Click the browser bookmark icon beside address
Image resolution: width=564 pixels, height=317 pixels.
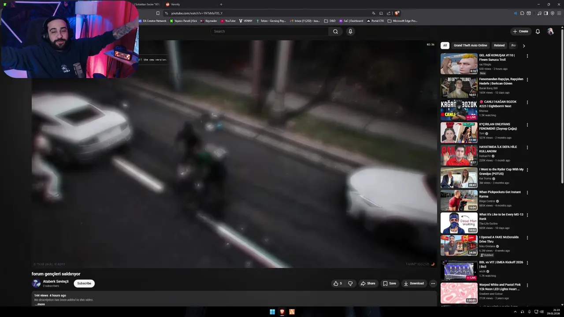point(158,13)
